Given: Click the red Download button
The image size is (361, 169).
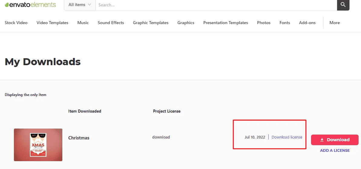Looking at the screenshot, I should tap(335, 140).
